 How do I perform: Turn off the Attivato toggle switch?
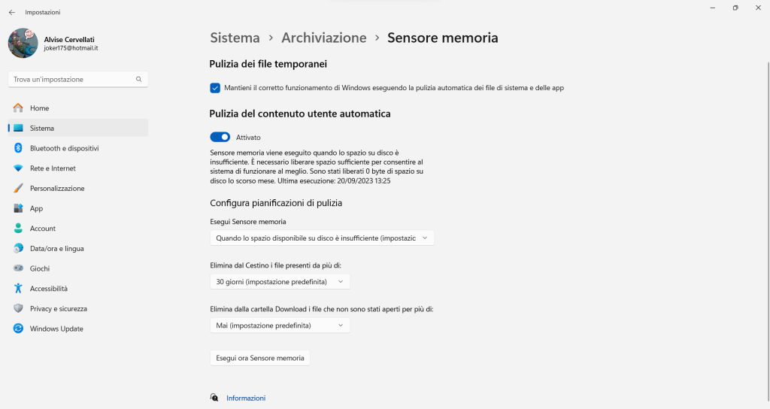pyautogui.click(x=220, y=138)
